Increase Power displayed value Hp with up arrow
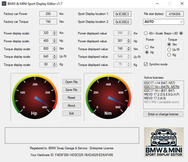This screenshot has height=162, width=188. tap(129, 40)
